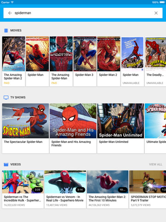
Task: Select the Spider-Man 2 title text
Action: [x=108, y=75]
